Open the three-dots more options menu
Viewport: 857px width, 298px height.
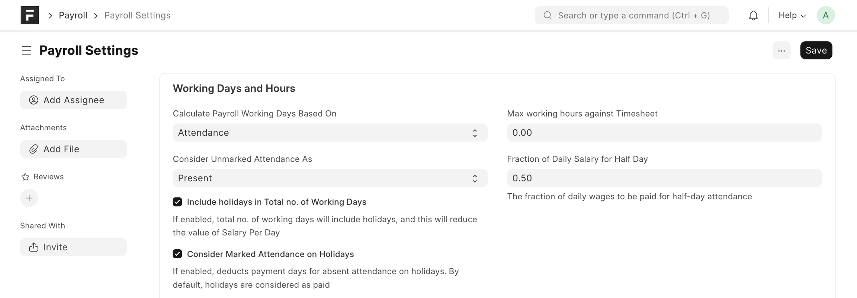(781, 50)
